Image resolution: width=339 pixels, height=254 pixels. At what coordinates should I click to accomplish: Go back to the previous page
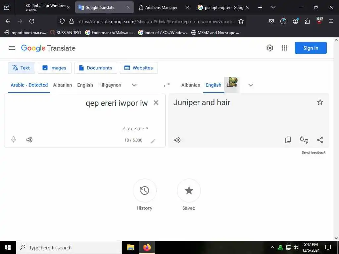pos(8,21)
